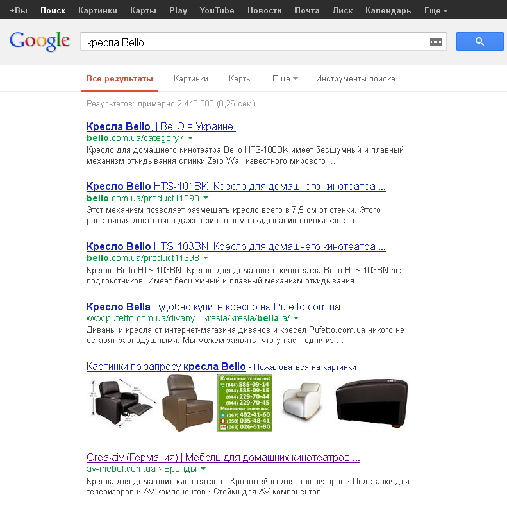
Task: Expand arrow next to av-mebel.com.ua › Бренды
Action: pyautogui.click(x=203, y=469)
